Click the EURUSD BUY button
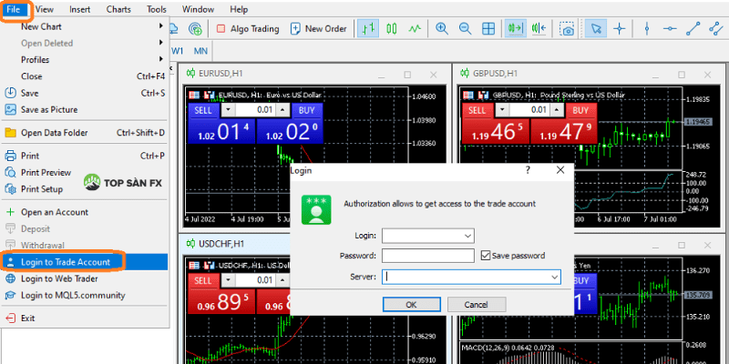This screenshot has height=364, width=729. (307, 110)
